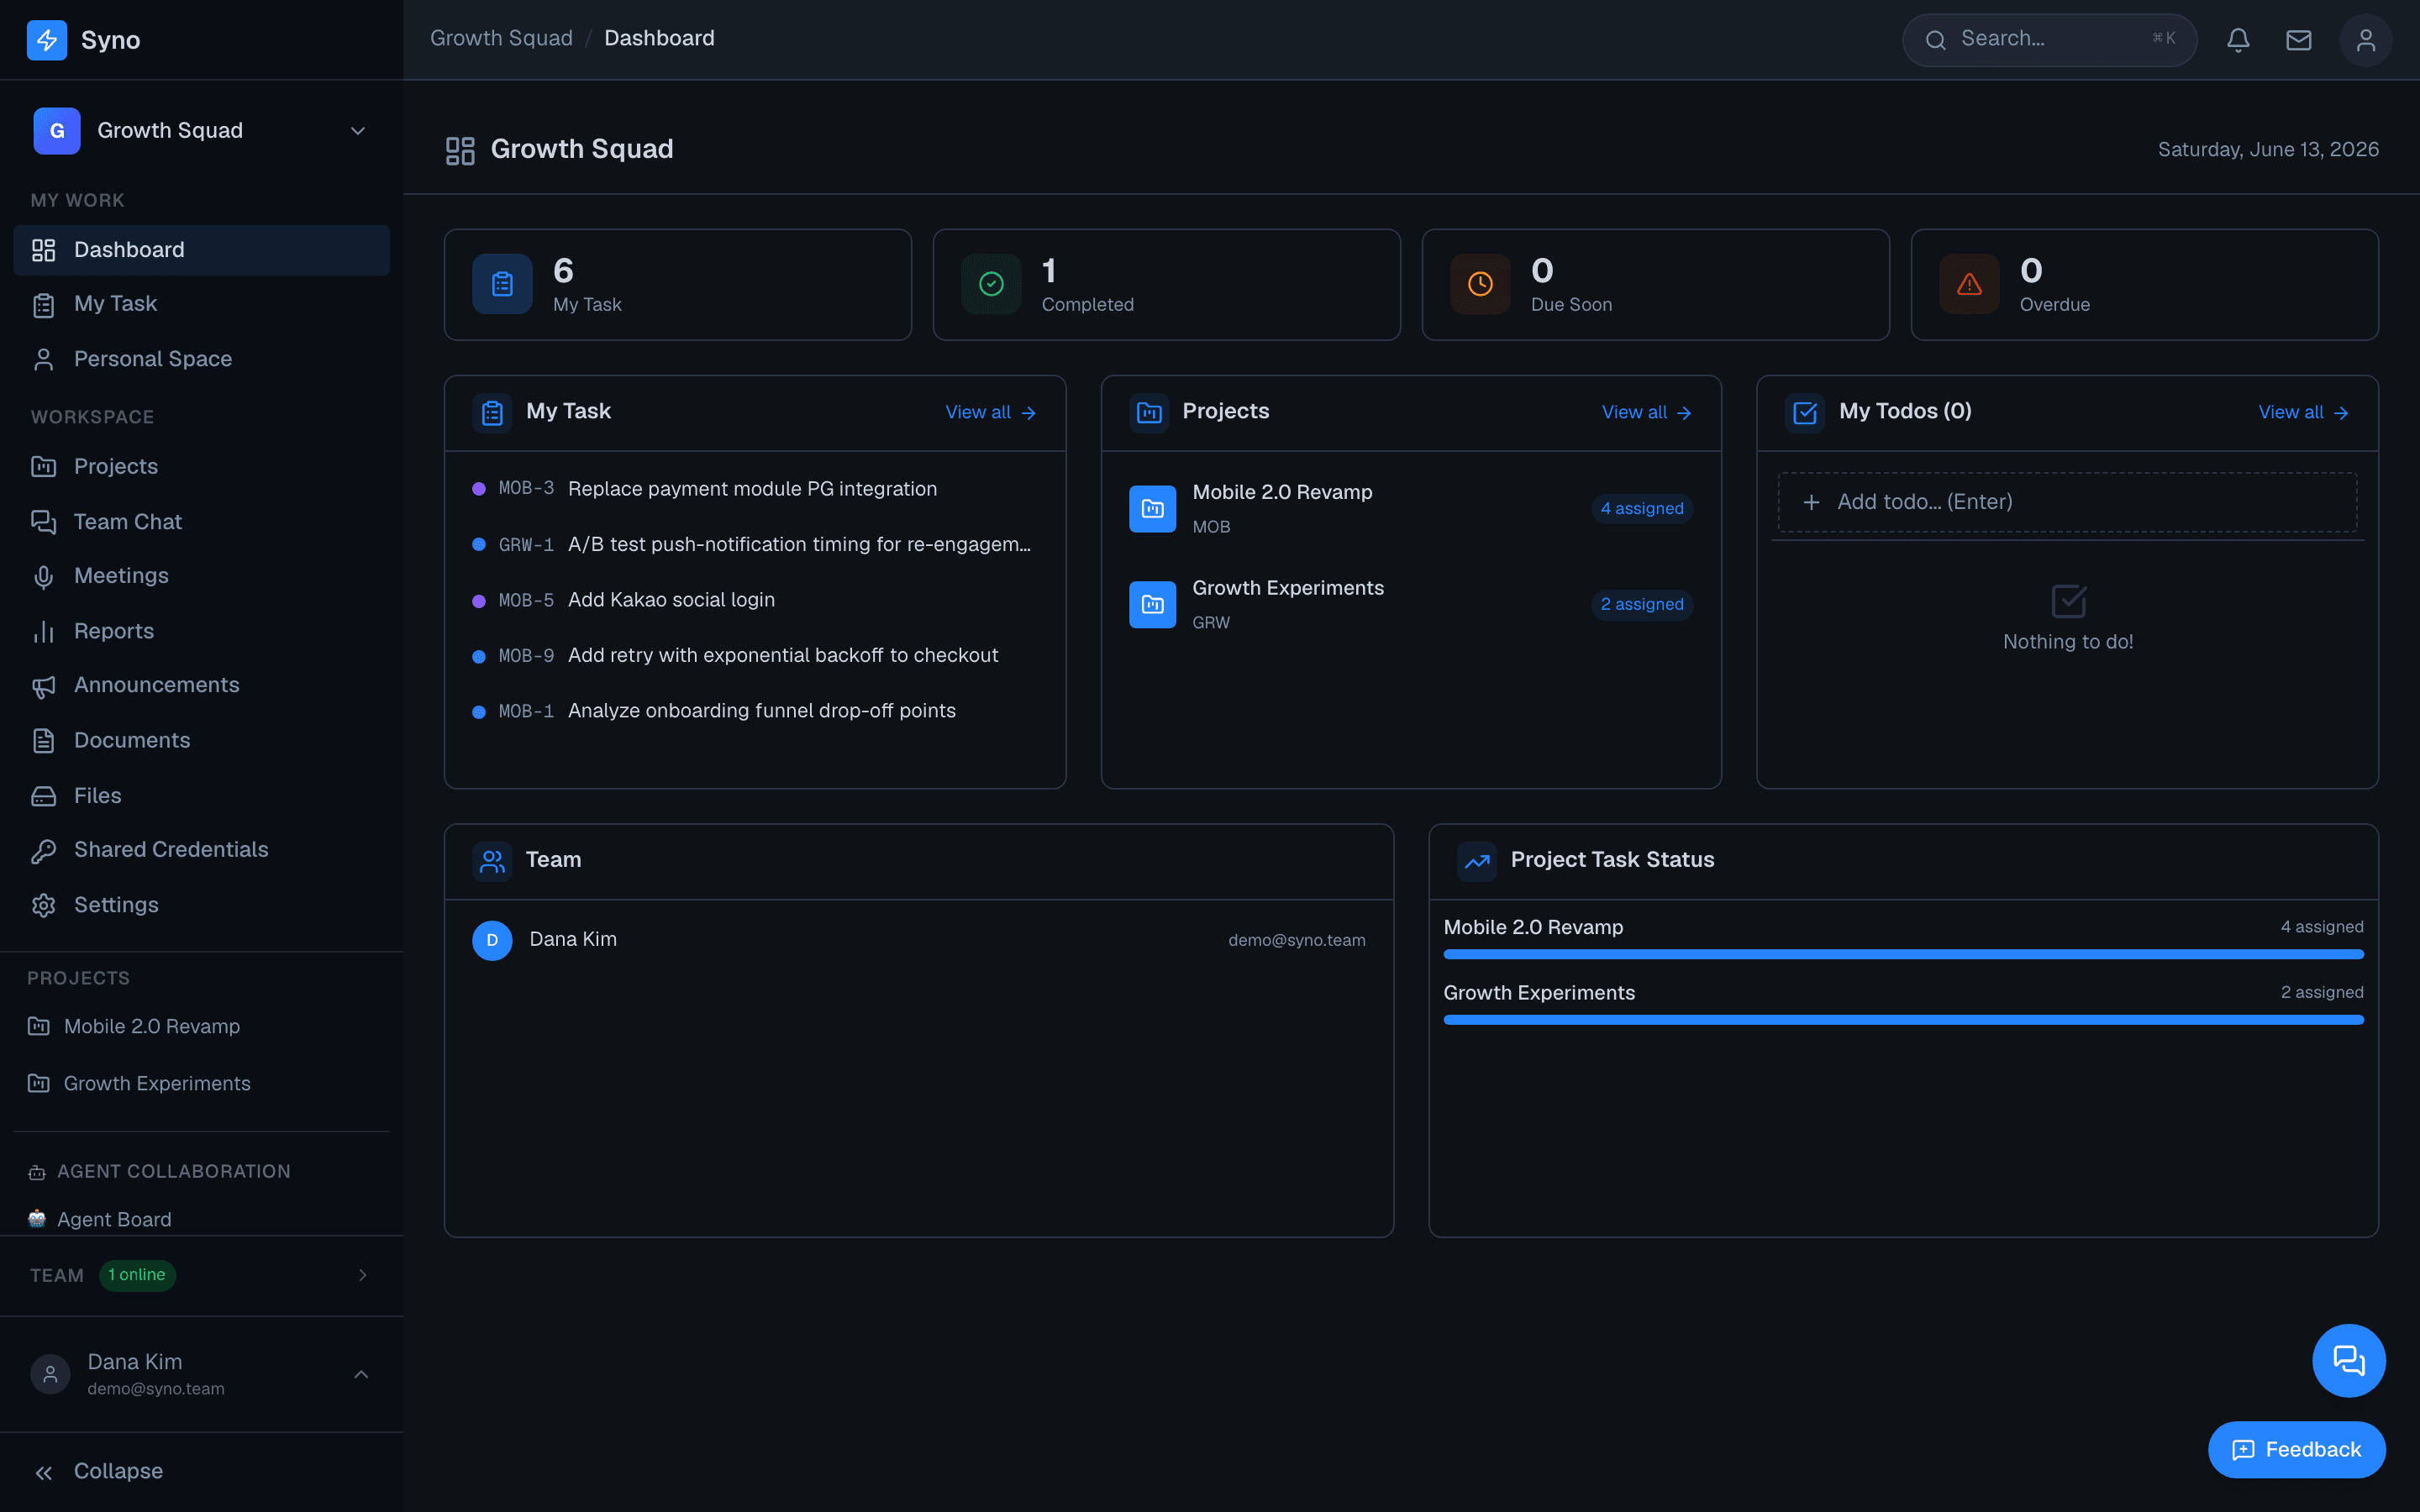Screen dimensions: 2420x1512
Task: Click the Growth Squad dashboard grid icon
Action: point(460,150)
